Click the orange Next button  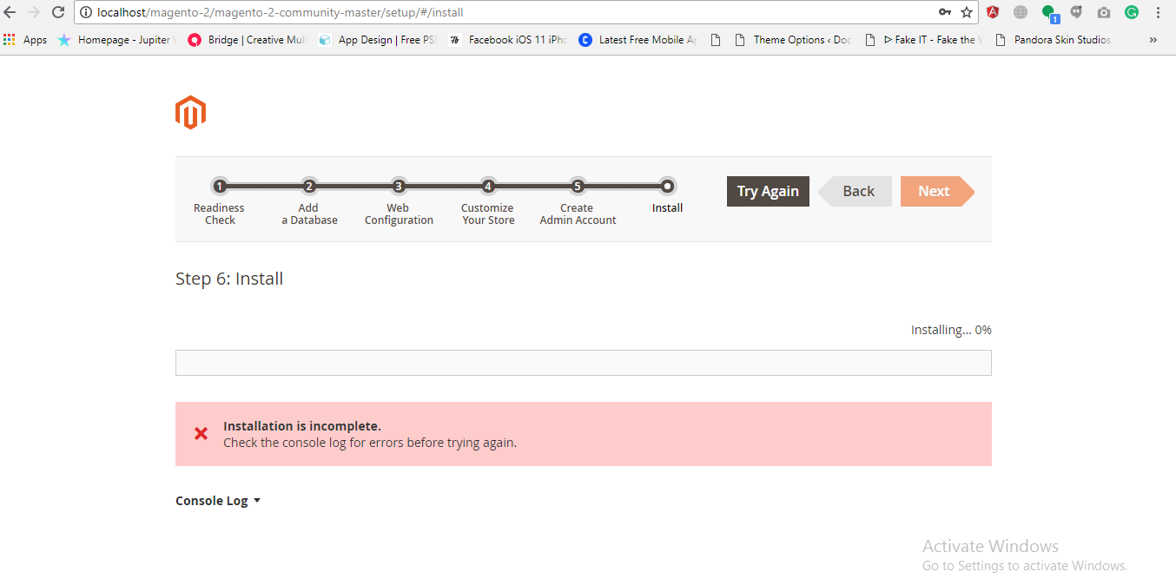935,192
